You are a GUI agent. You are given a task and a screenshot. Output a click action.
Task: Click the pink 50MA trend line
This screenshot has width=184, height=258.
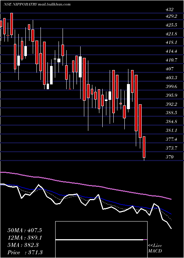tap(85, 185)
